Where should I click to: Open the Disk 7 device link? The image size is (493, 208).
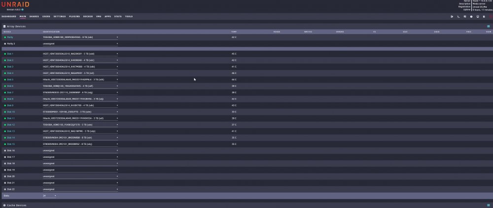[10, 92]
